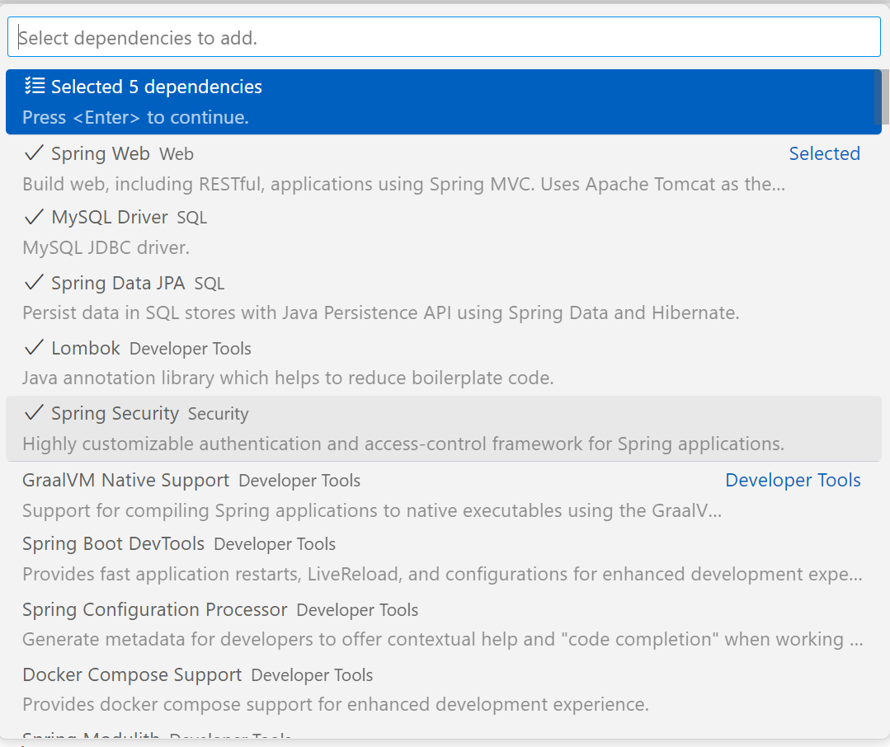Add Spring Boot DevTools to the selection
The image size is (890, 747).
click(113, 544)
